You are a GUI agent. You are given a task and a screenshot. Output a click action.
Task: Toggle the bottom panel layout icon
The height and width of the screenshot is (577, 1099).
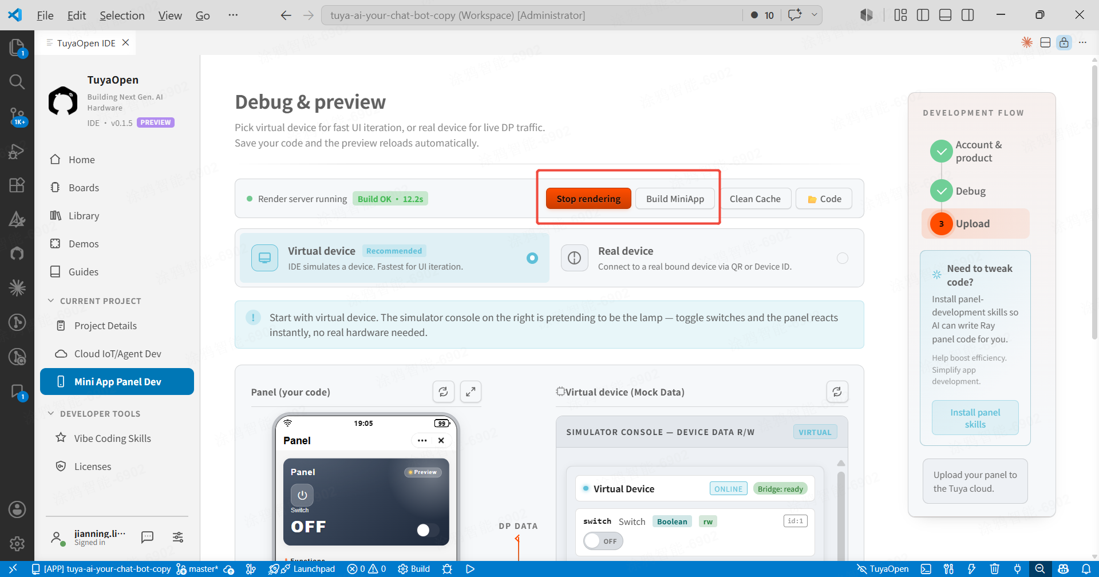tap(945, 15)
